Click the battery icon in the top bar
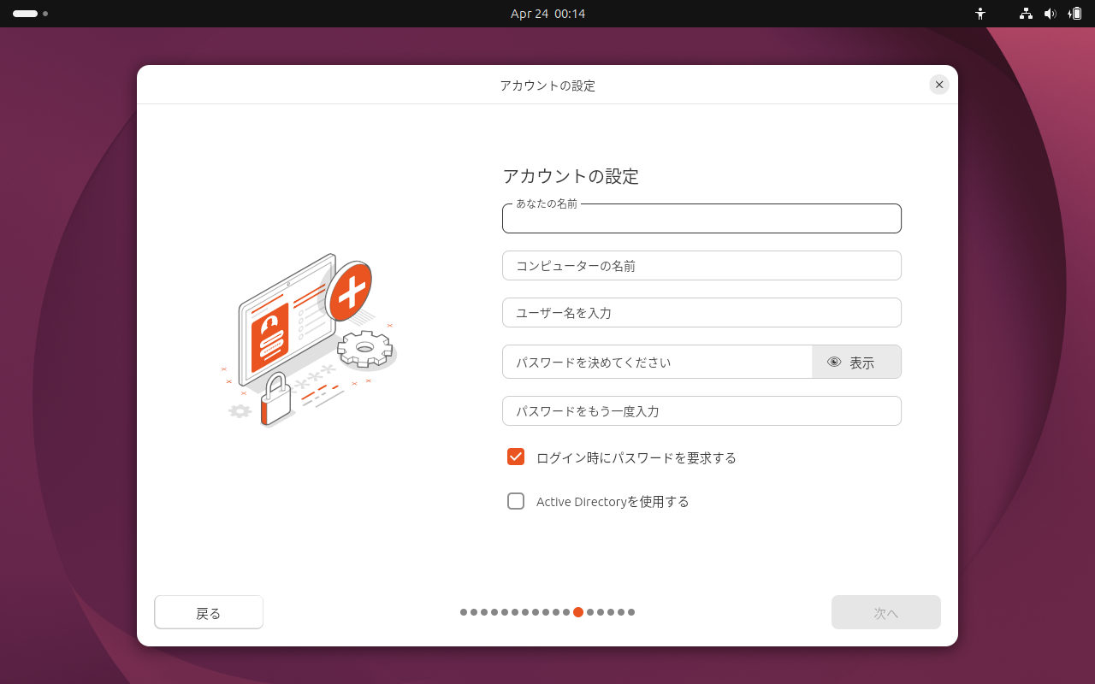The image size is (1095, 684). click(1076, 14)
